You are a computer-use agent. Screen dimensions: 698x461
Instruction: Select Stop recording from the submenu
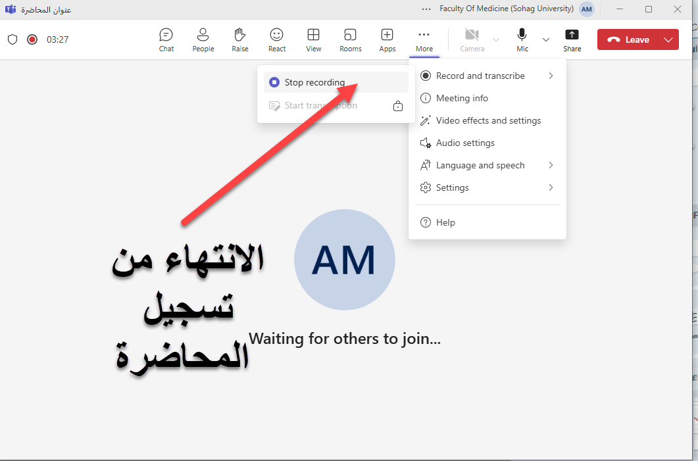(x=314, y=82)
